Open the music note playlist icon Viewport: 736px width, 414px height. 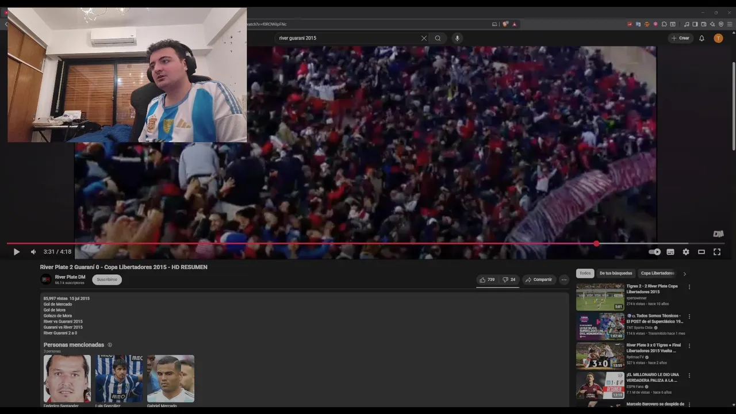687,24
